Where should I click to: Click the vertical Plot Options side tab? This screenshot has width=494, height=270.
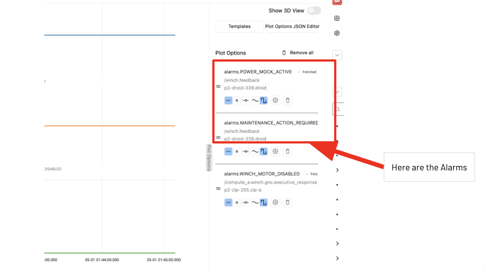point(209,158)
